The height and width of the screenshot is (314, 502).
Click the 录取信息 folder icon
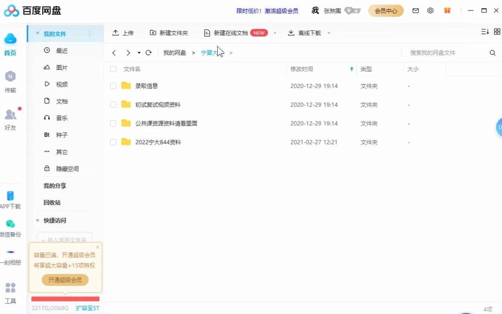pos(126,86)
